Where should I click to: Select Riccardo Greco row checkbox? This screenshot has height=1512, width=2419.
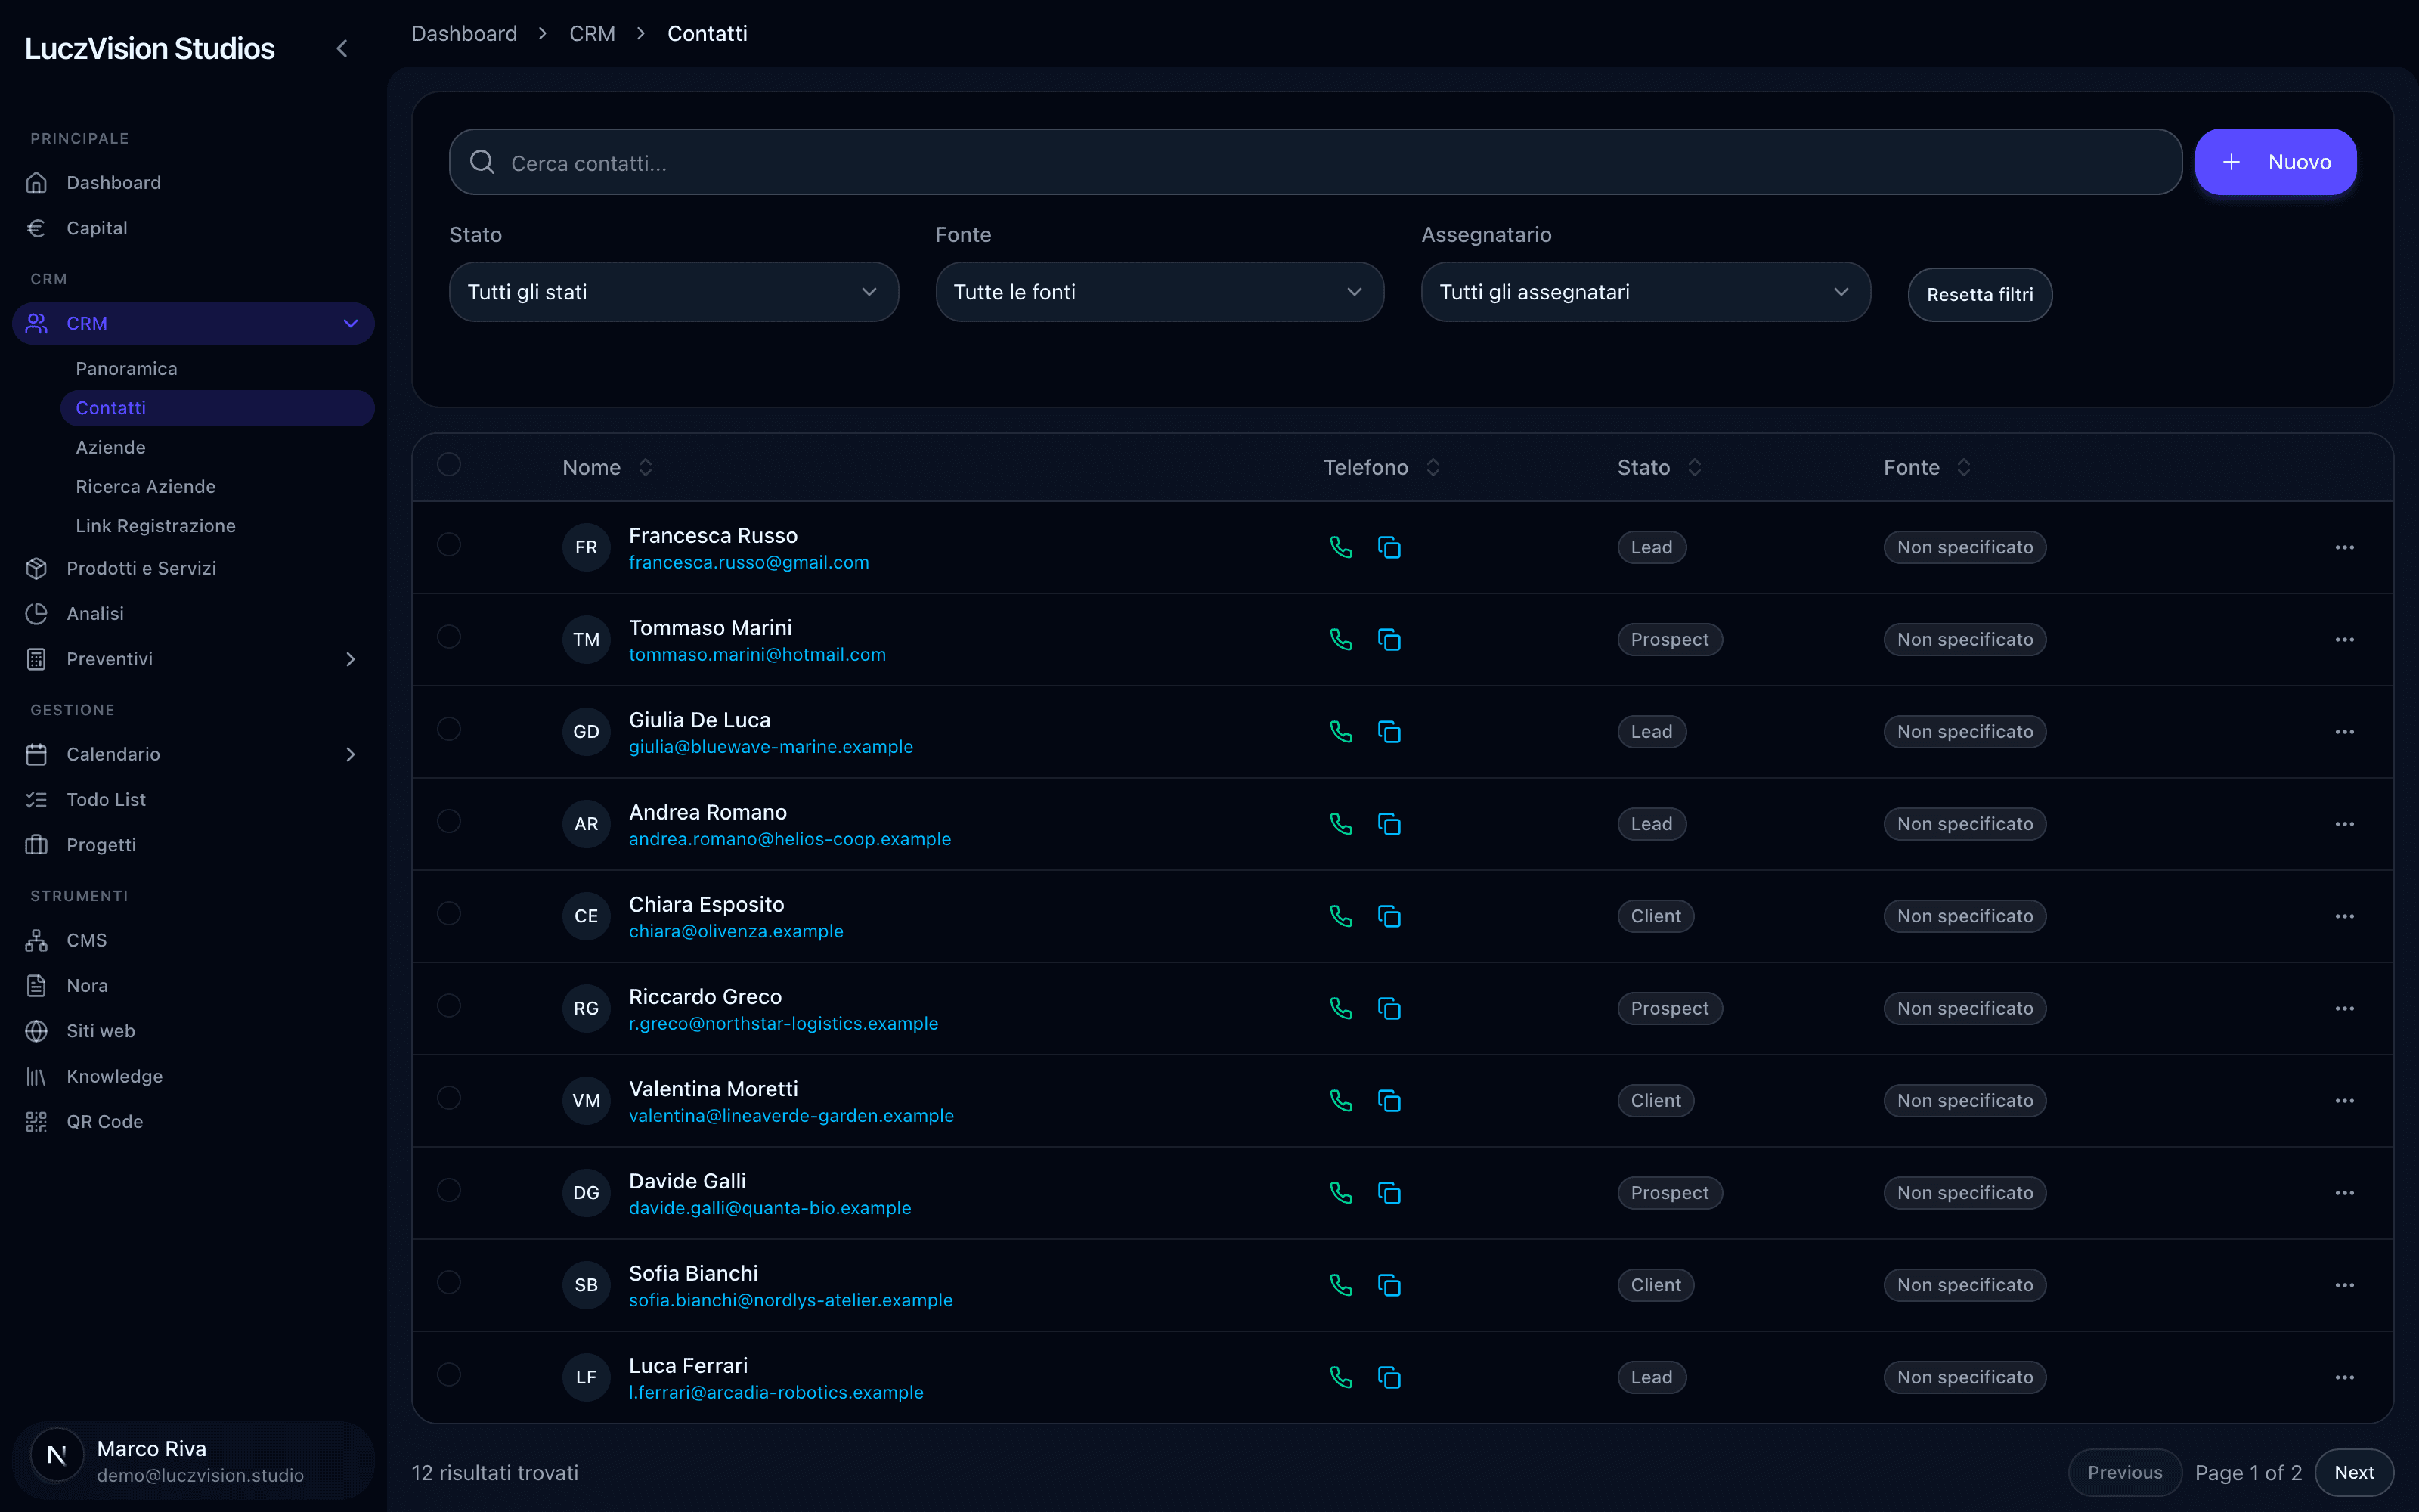coord(449,1005)
